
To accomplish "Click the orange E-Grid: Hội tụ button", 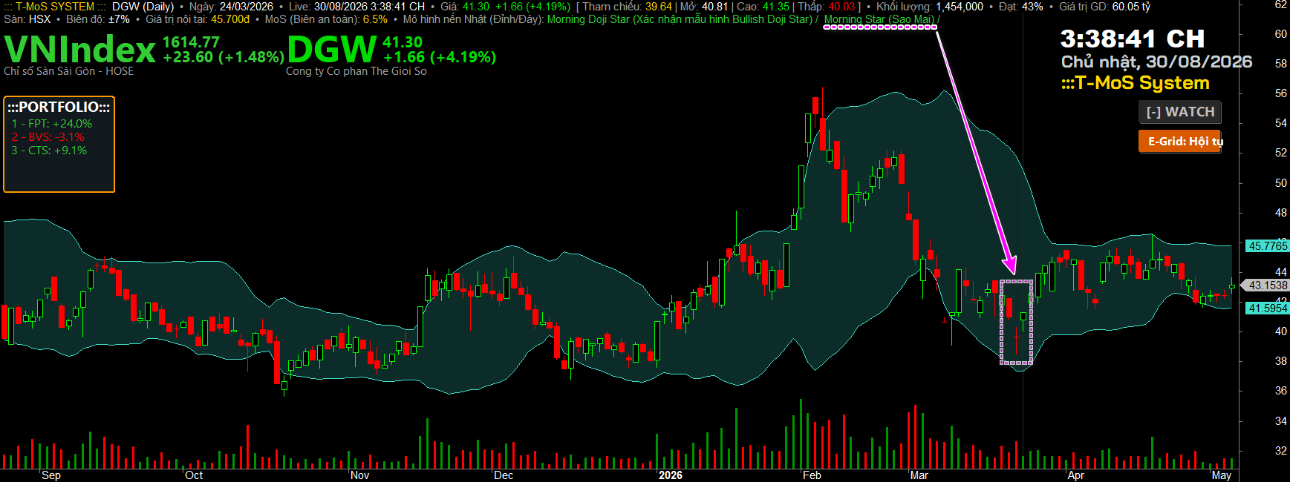I will [1180, 141].
